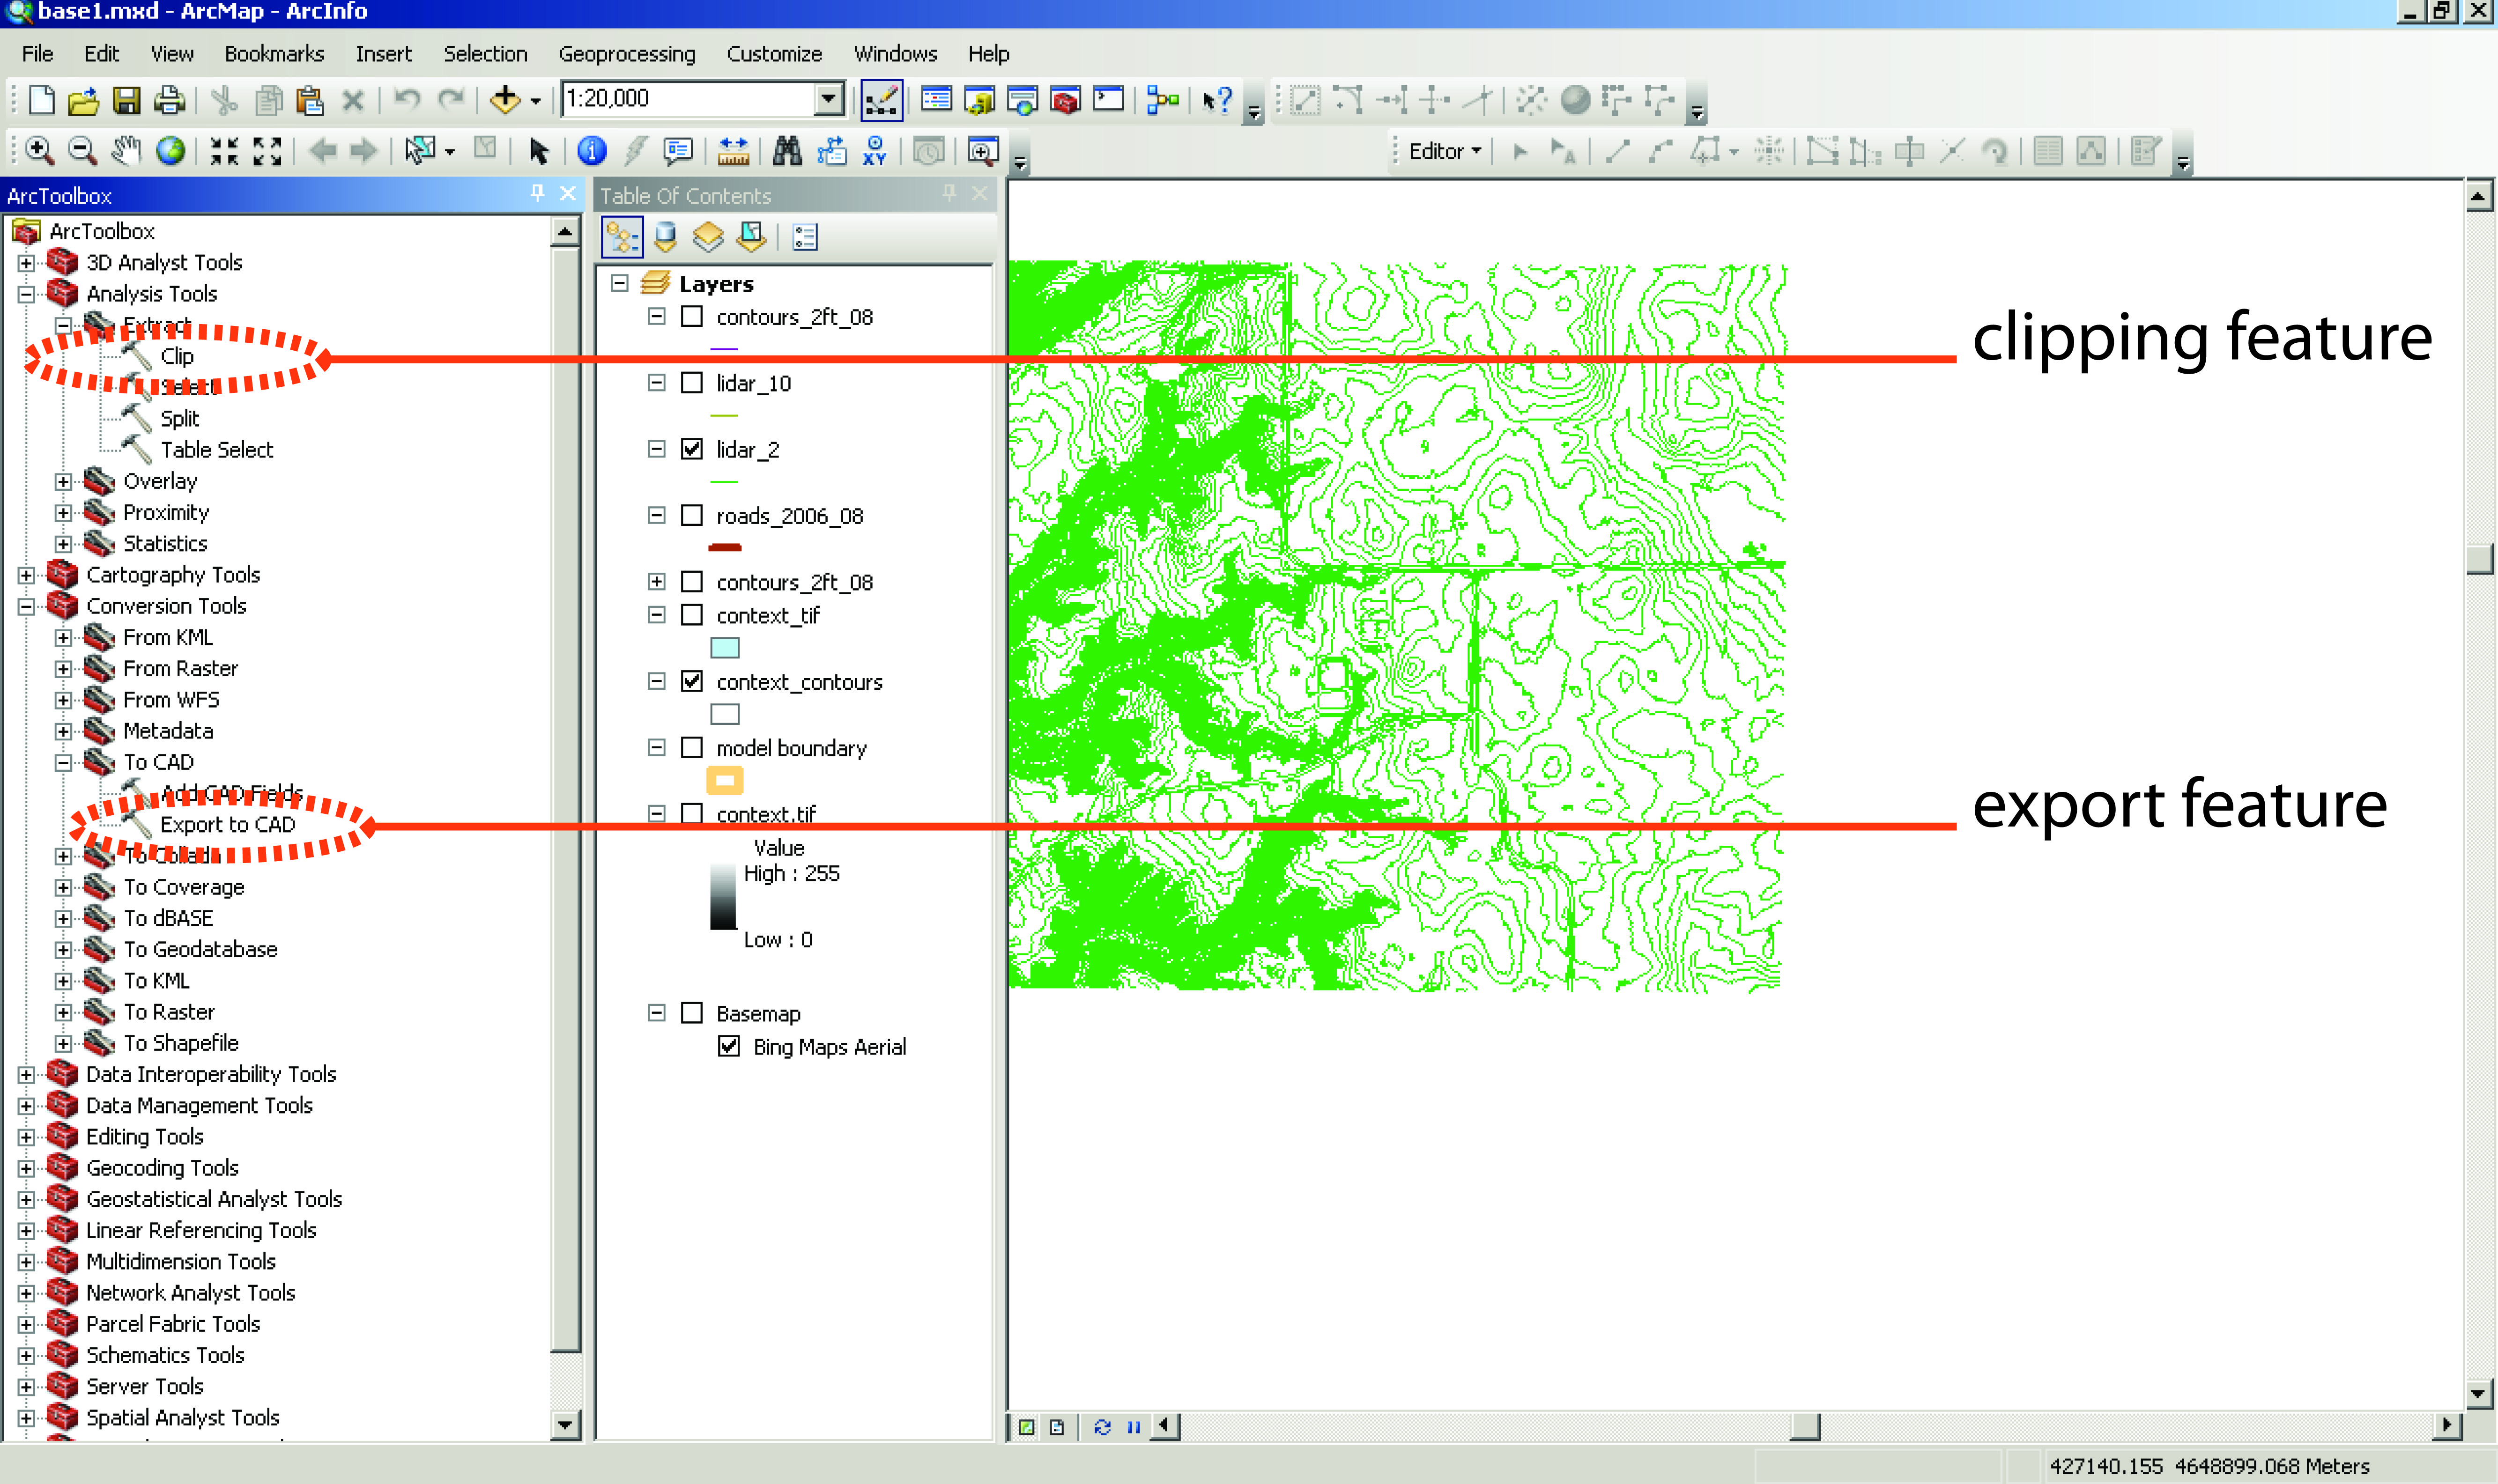This screenshot has width=2498, height=1484.
Task: Click the Go To XY icon
Action: 875,151
